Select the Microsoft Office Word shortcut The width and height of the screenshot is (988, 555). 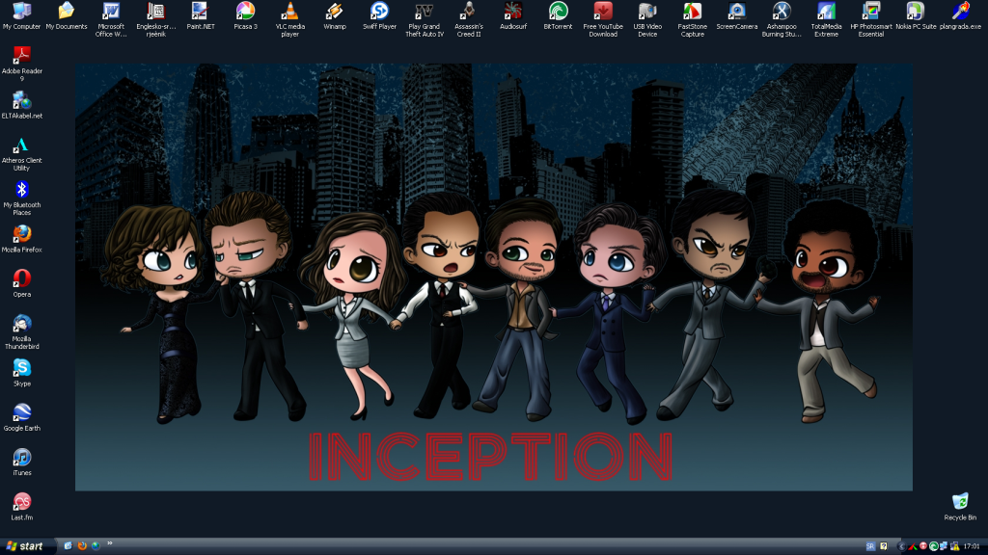tap(111, 19)
